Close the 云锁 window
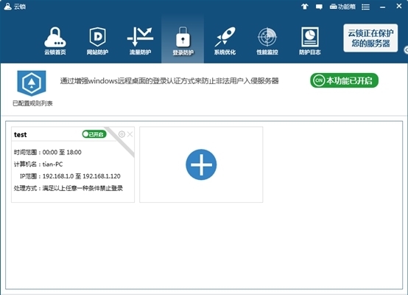The width and height of the screenshot is (408, 295). (399, 6)
